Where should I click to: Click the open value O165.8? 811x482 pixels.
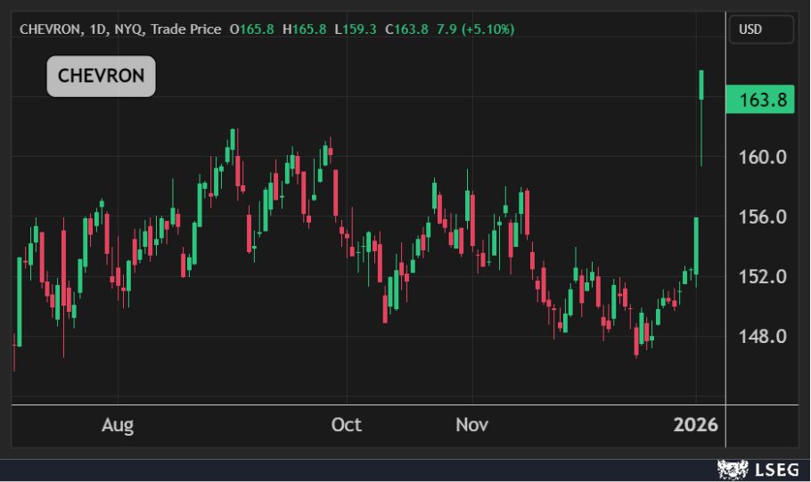click(252, 29)
